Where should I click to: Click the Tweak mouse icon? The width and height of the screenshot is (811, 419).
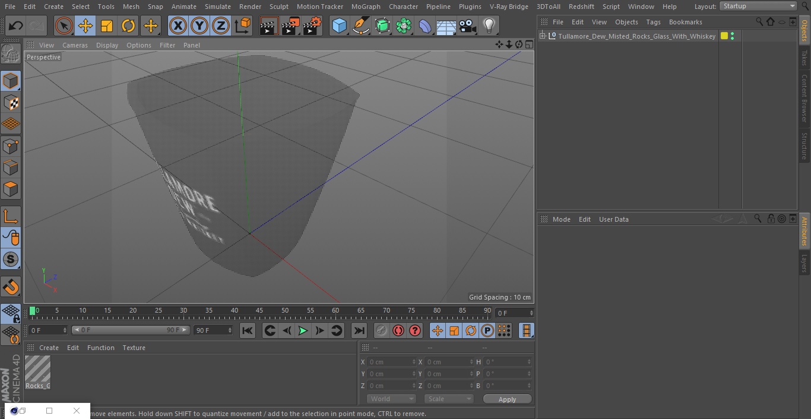(x=11, y=238)
